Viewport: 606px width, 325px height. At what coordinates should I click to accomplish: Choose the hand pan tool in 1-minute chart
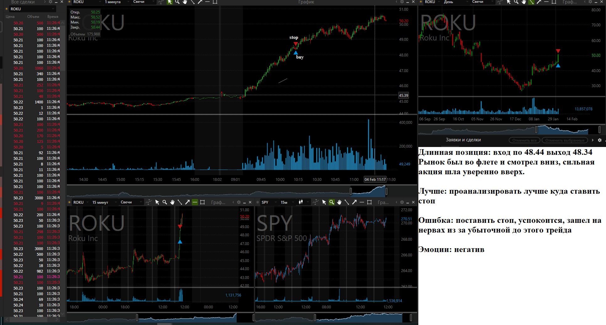click(x=185, y=2)
